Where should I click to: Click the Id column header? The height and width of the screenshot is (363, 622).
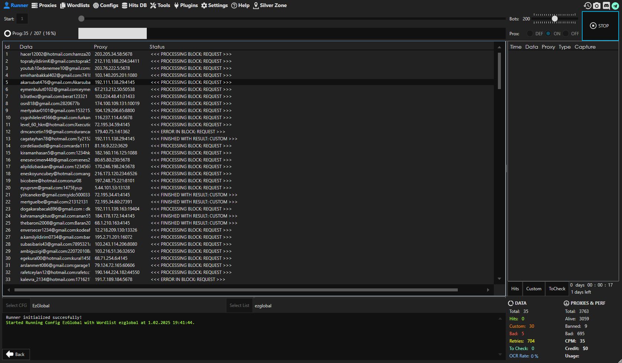point(7,47)
